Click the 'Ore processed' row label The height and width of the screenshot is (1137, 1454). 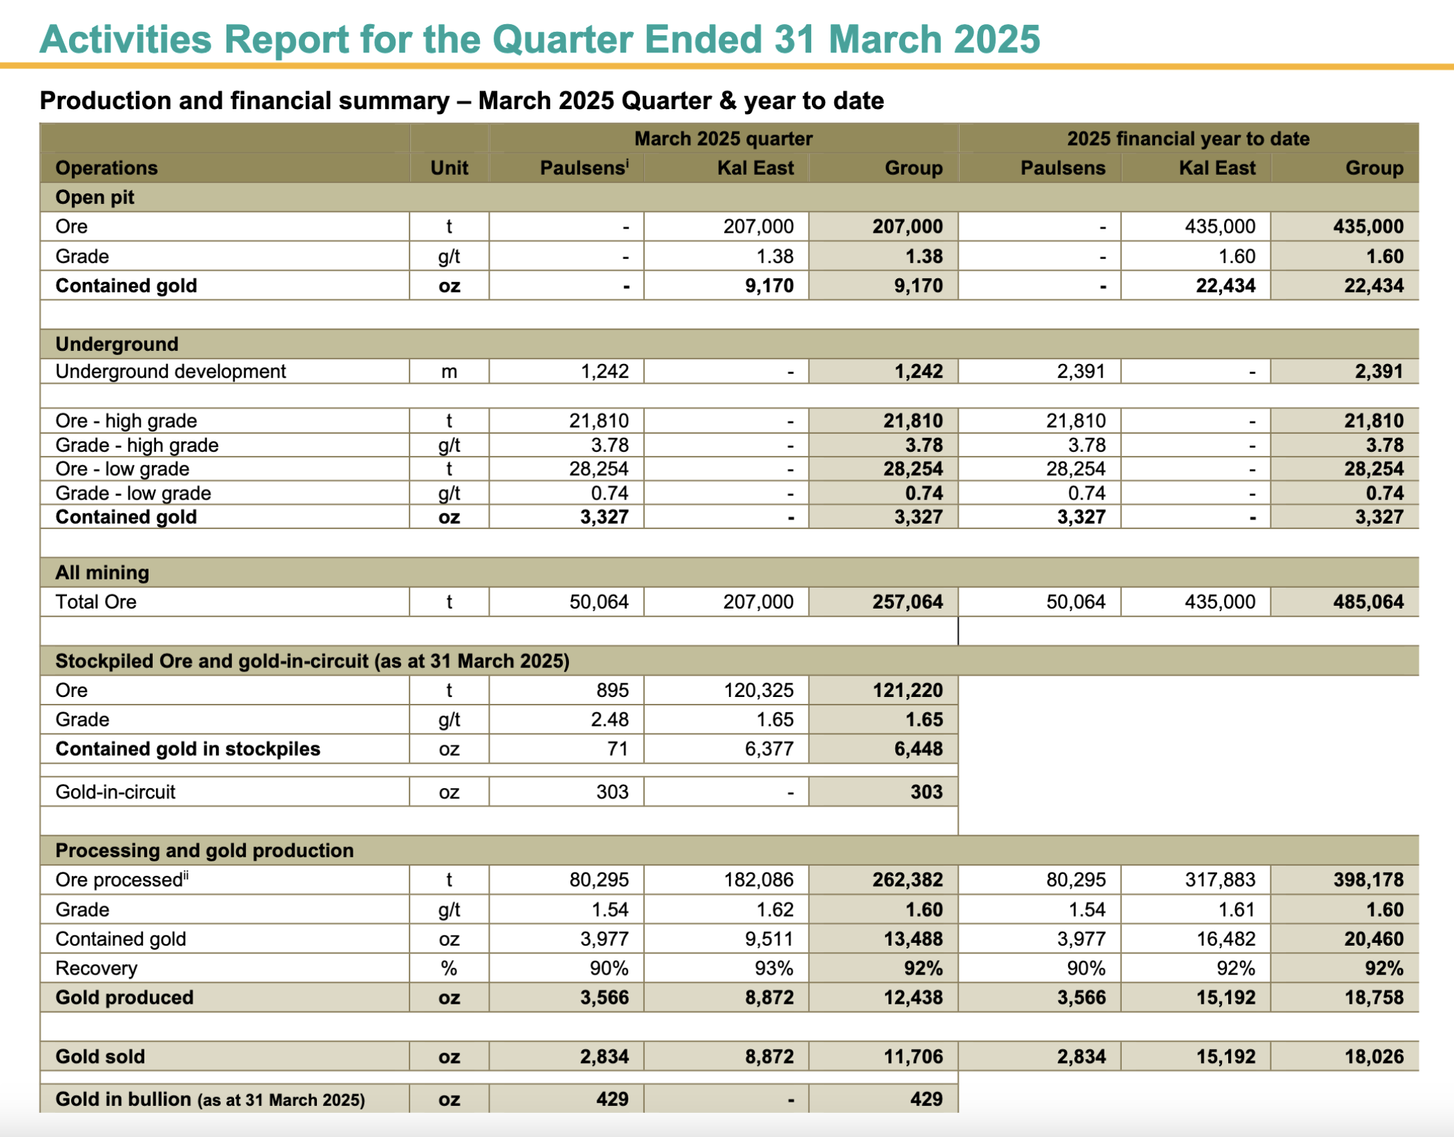point(122,879)
